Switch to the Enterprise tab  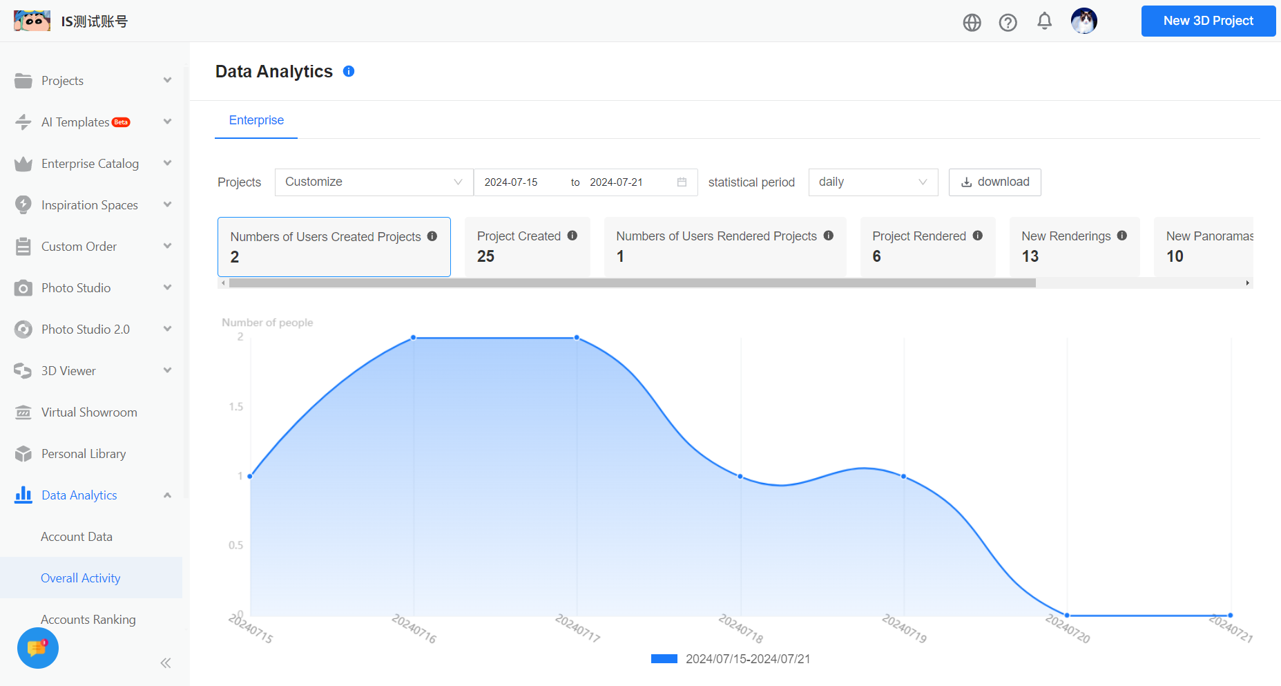(256, 120)
